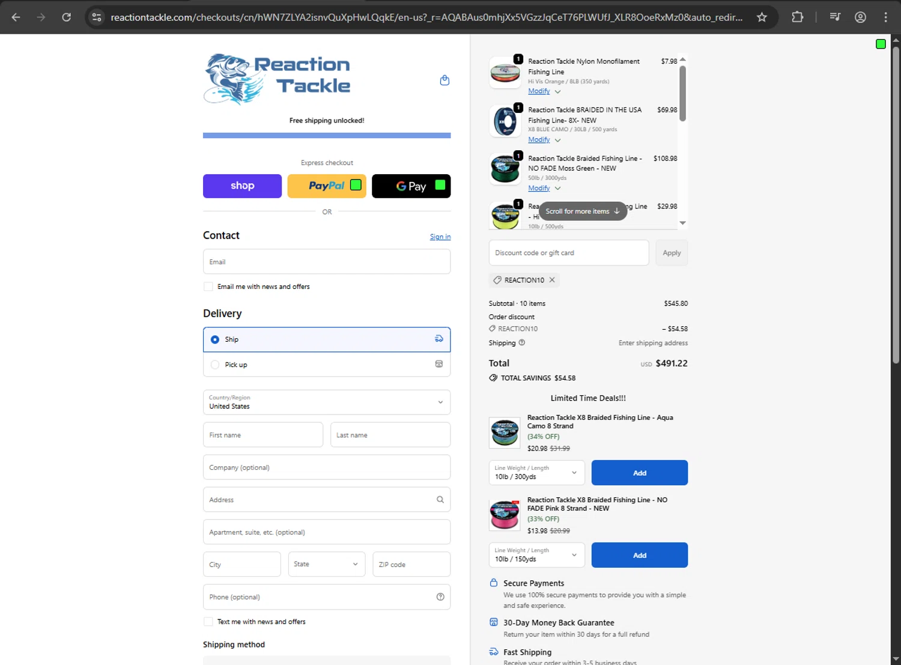Open the NO FADE Moss Green thumbnail

pos(505,169)
